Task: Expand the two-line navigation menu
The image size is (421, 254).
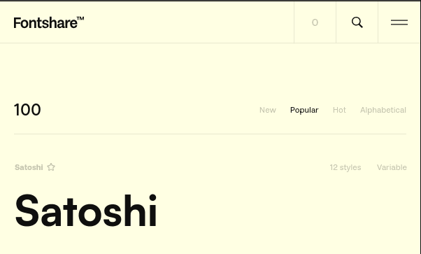Action: 399,22
